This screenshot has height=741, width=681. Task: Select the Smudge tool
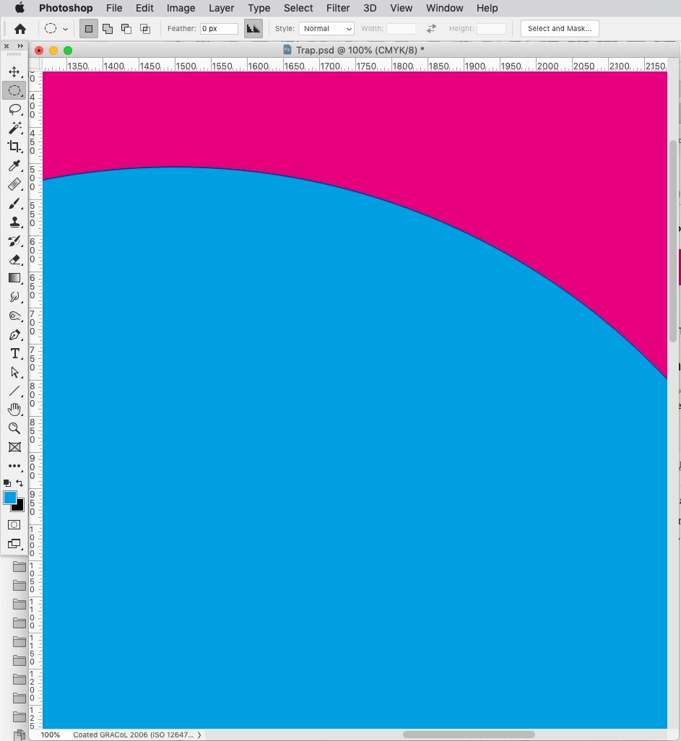pos(14,297)
